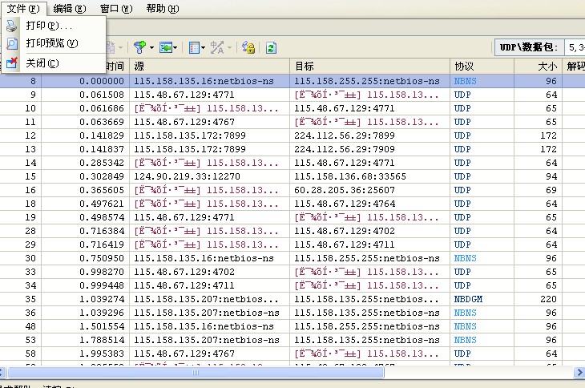Click the padlock toolbar icon

[248, 48]
